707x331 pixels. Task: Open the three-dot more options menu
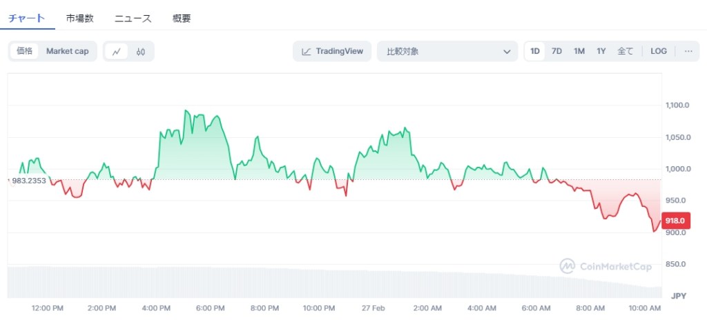point(688,51)
